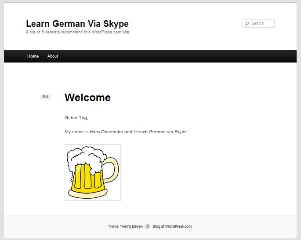The image size is (301, 240).
Task: Click the beer mug image
Action: pos(93,172)
